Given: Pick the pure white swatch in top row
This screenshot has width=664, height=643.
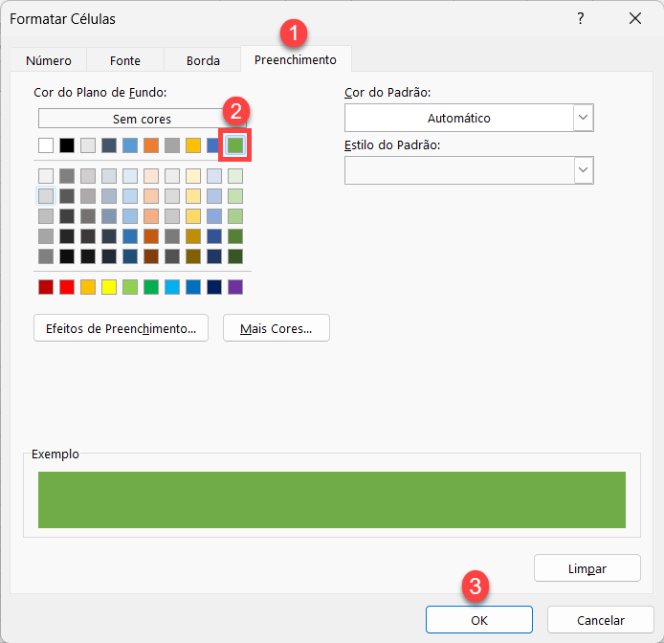Looking at the screenshot, I should point(46,145).
